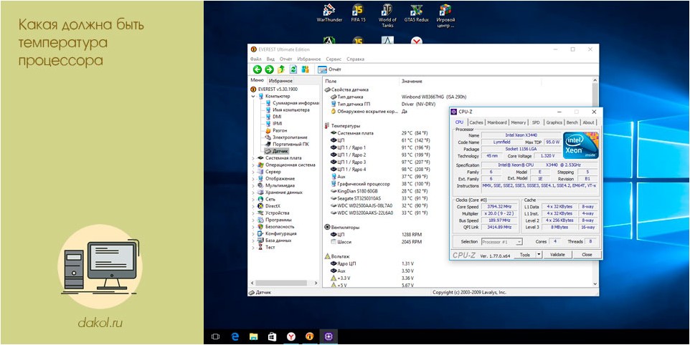Image resolution: width=690 pixels, height=345 pixels.
Task: Open the Вид menu
Action: [270, 59]
